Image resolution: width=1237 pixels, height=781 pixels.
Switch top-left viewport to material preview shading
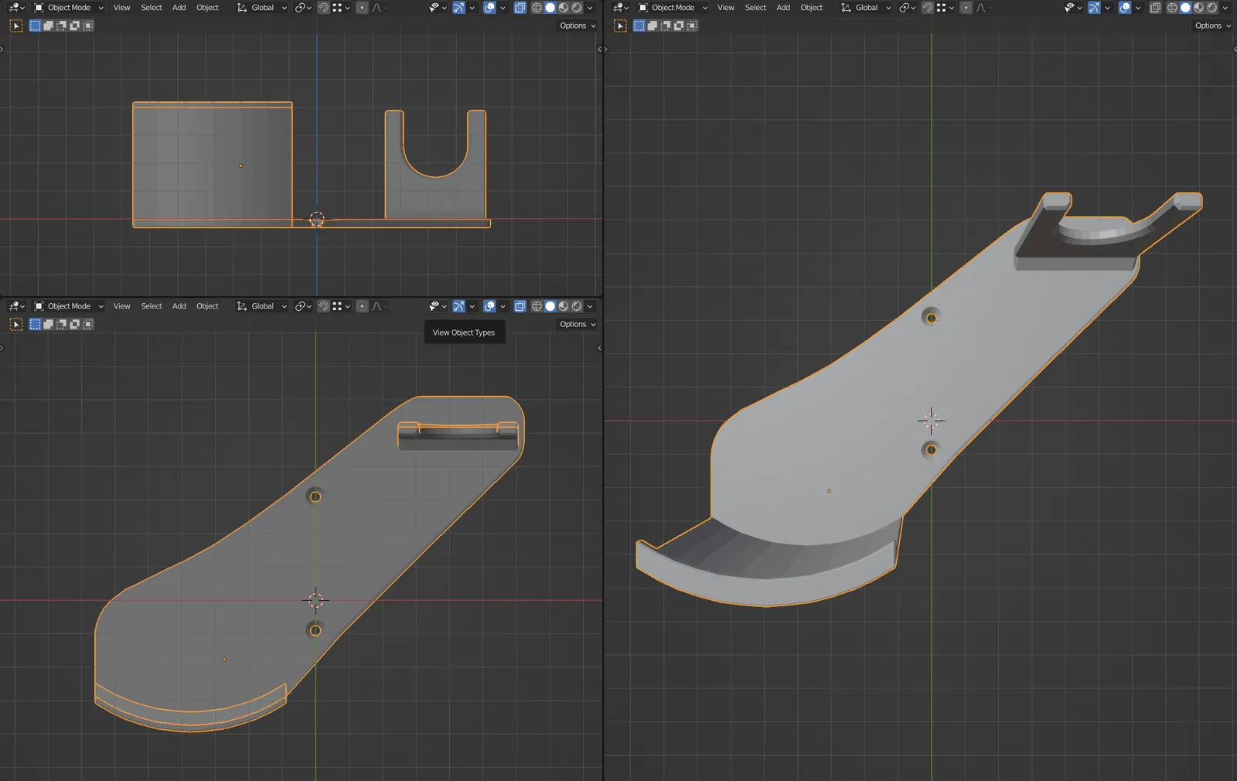564,8
